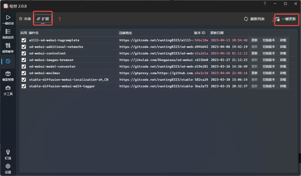Screen dimensions: 301x176
Task: Click 更新 for sd-webui-controlnet row
Action: pyautogui.click(x=254, y=53)
